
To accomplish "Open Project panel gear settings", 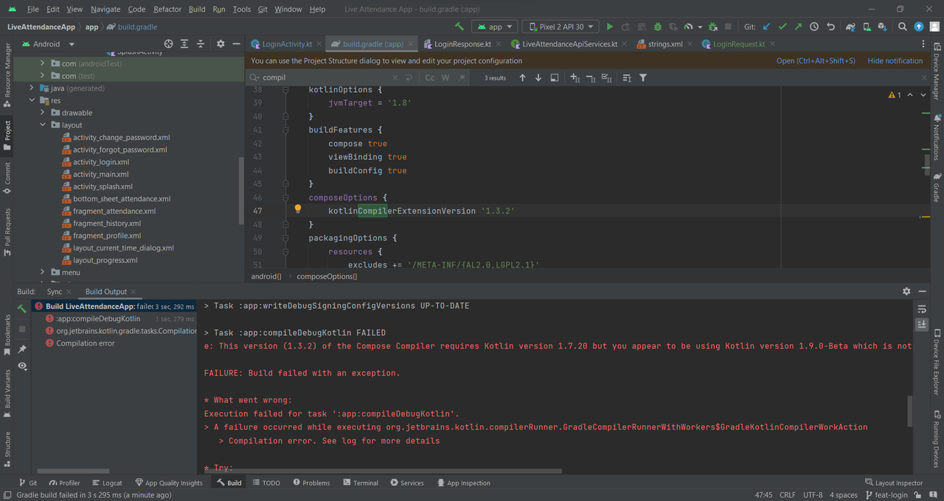I will tap(220, 44).
